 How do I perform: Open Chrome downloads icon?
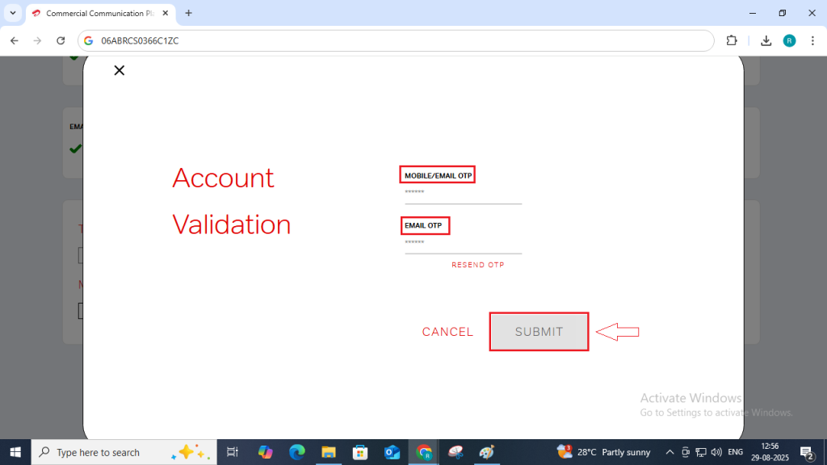(766, 40)
